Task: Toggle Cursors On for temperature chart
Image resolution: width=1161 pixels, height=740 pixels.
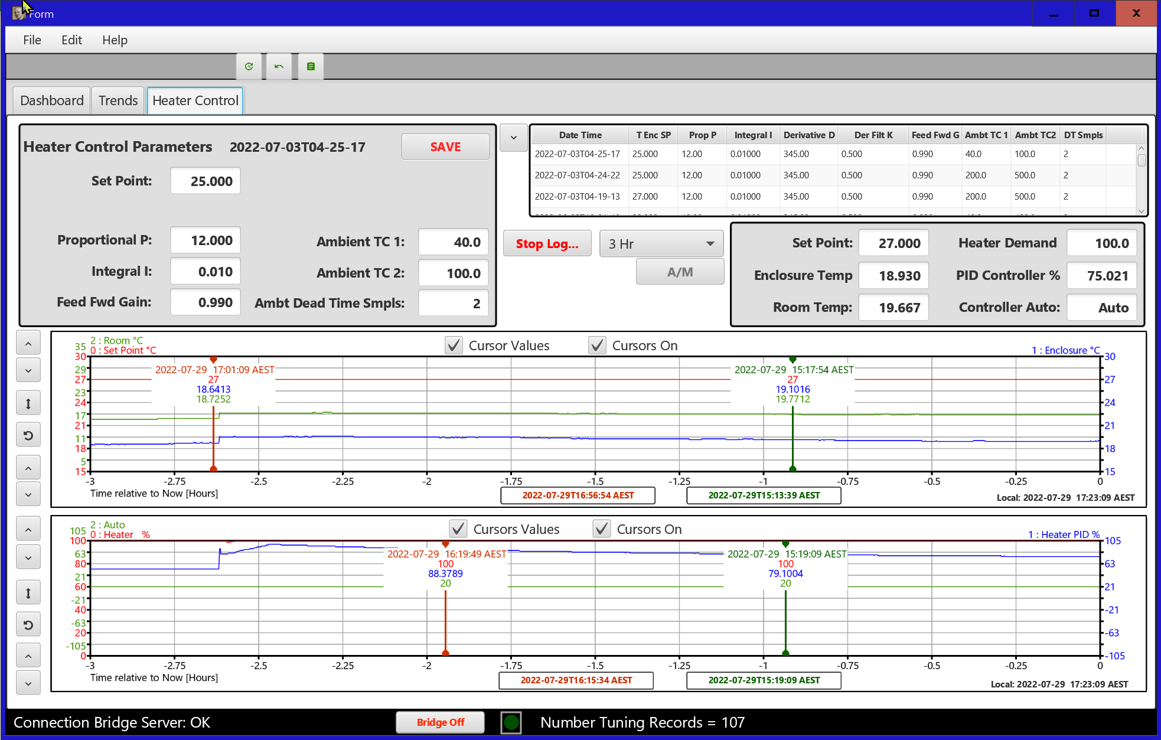Action: pos(597,345)
